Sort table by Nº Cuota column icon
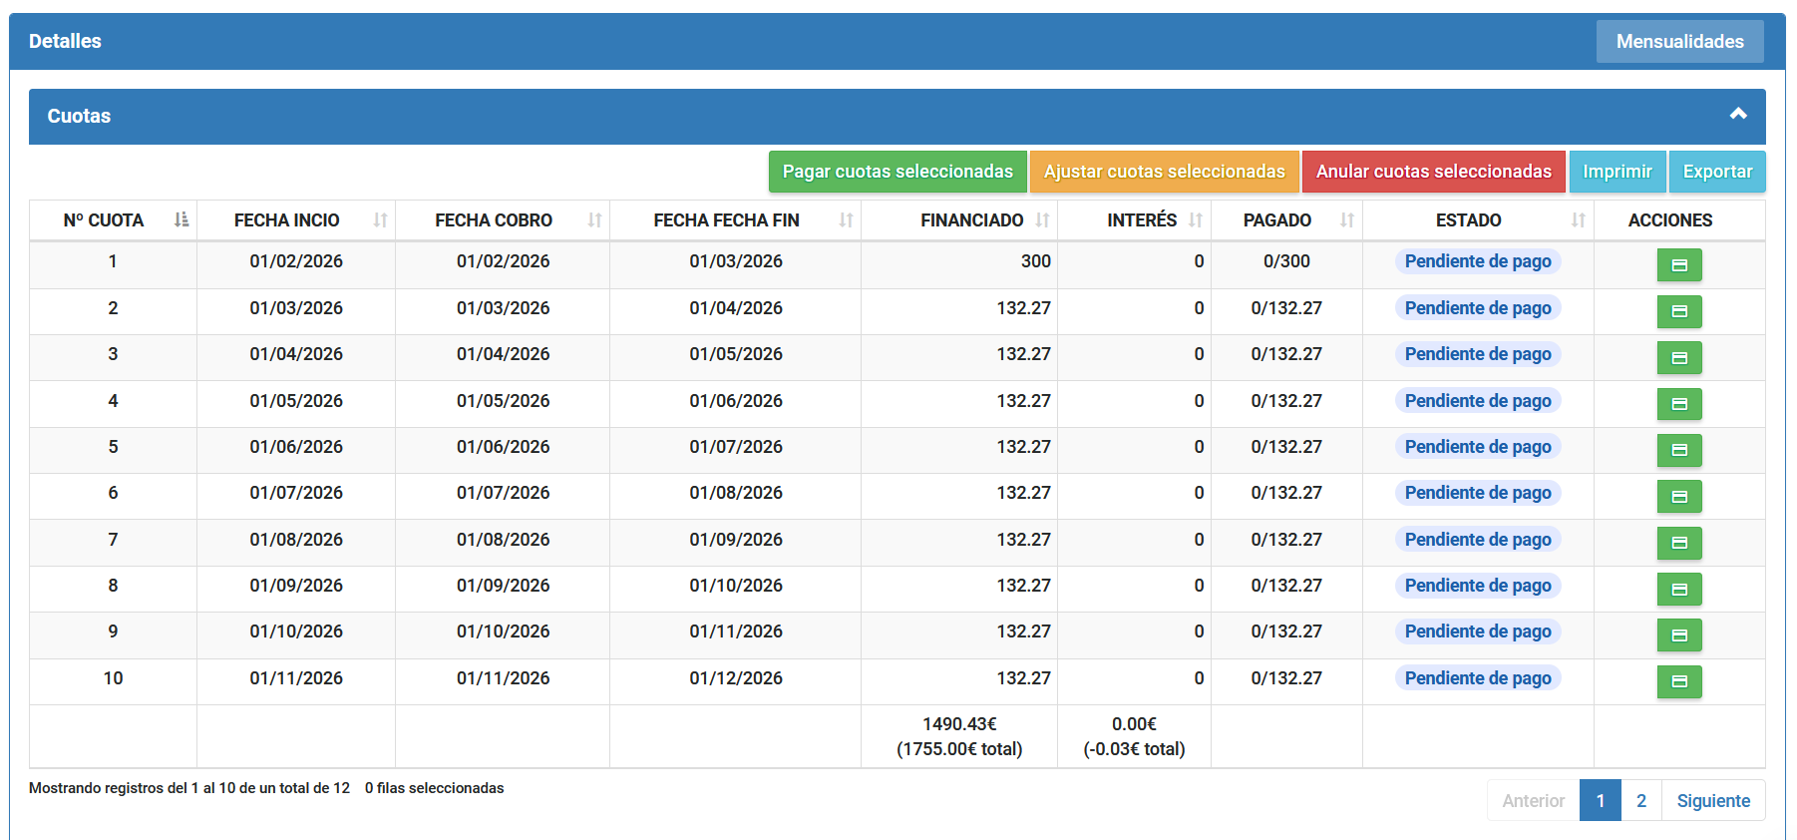The image size is (1797, 840). (x=180, y=220)
